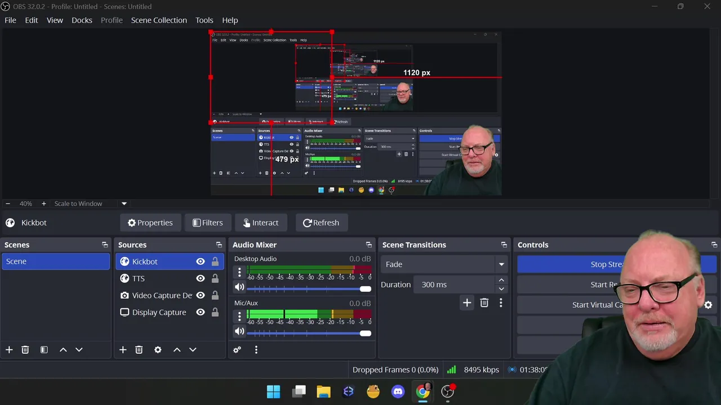Mute Desktop Audio speaker icon
Image resolution: width=721 pixels, height=405 pixels.
(239, 287)
